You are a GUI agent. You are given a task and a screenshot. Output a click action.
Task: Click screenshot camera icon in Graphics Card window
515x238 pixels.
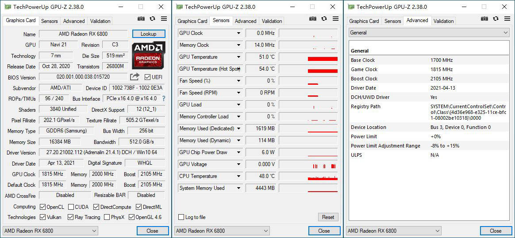141,19
